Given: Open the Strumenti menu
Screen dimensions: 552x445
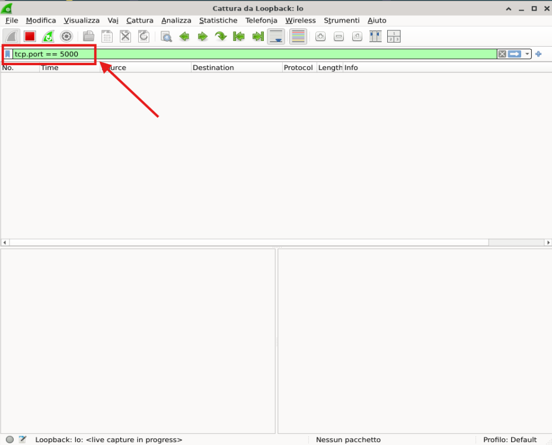Looking at the screenshot, I should tap(342, 20).
